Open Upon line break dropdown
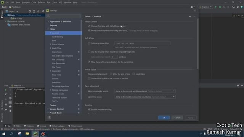244x137 pixels. tap(145, 97)
